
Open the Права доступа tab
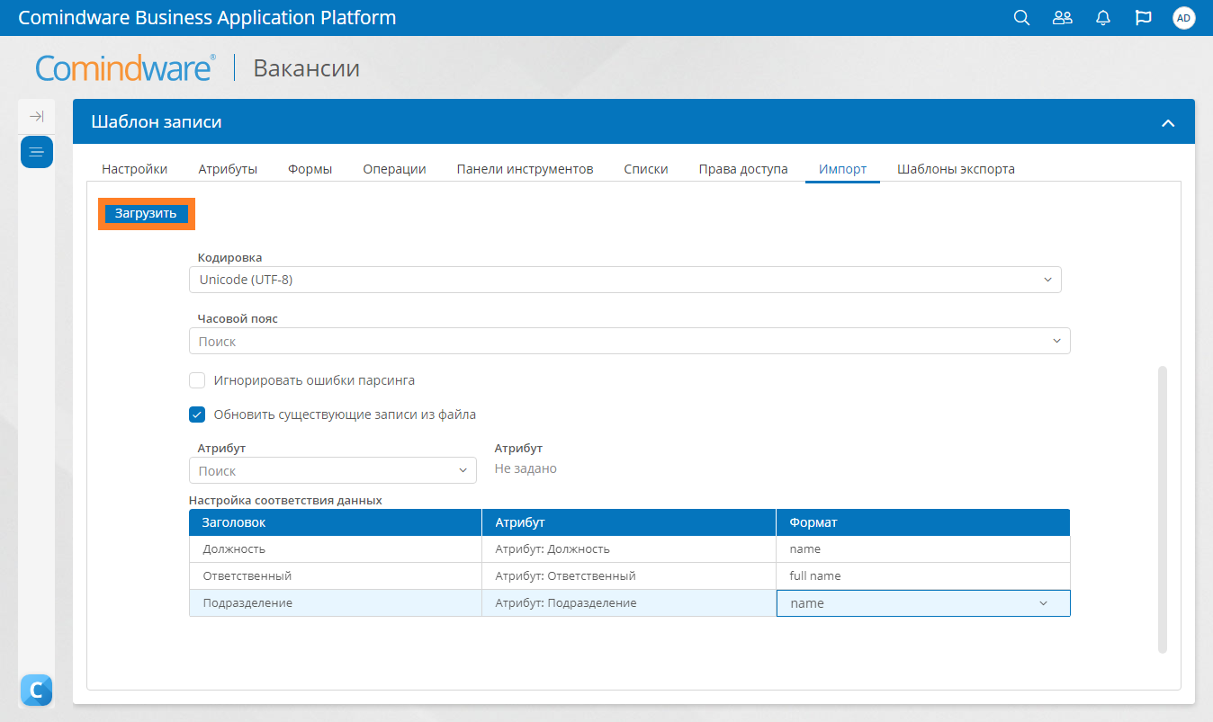(743, 169)
